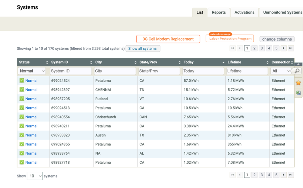Screen dimensions: 303x188
Task: Go to page 4 in bottom pagination
Action: (x=269, y=175)
